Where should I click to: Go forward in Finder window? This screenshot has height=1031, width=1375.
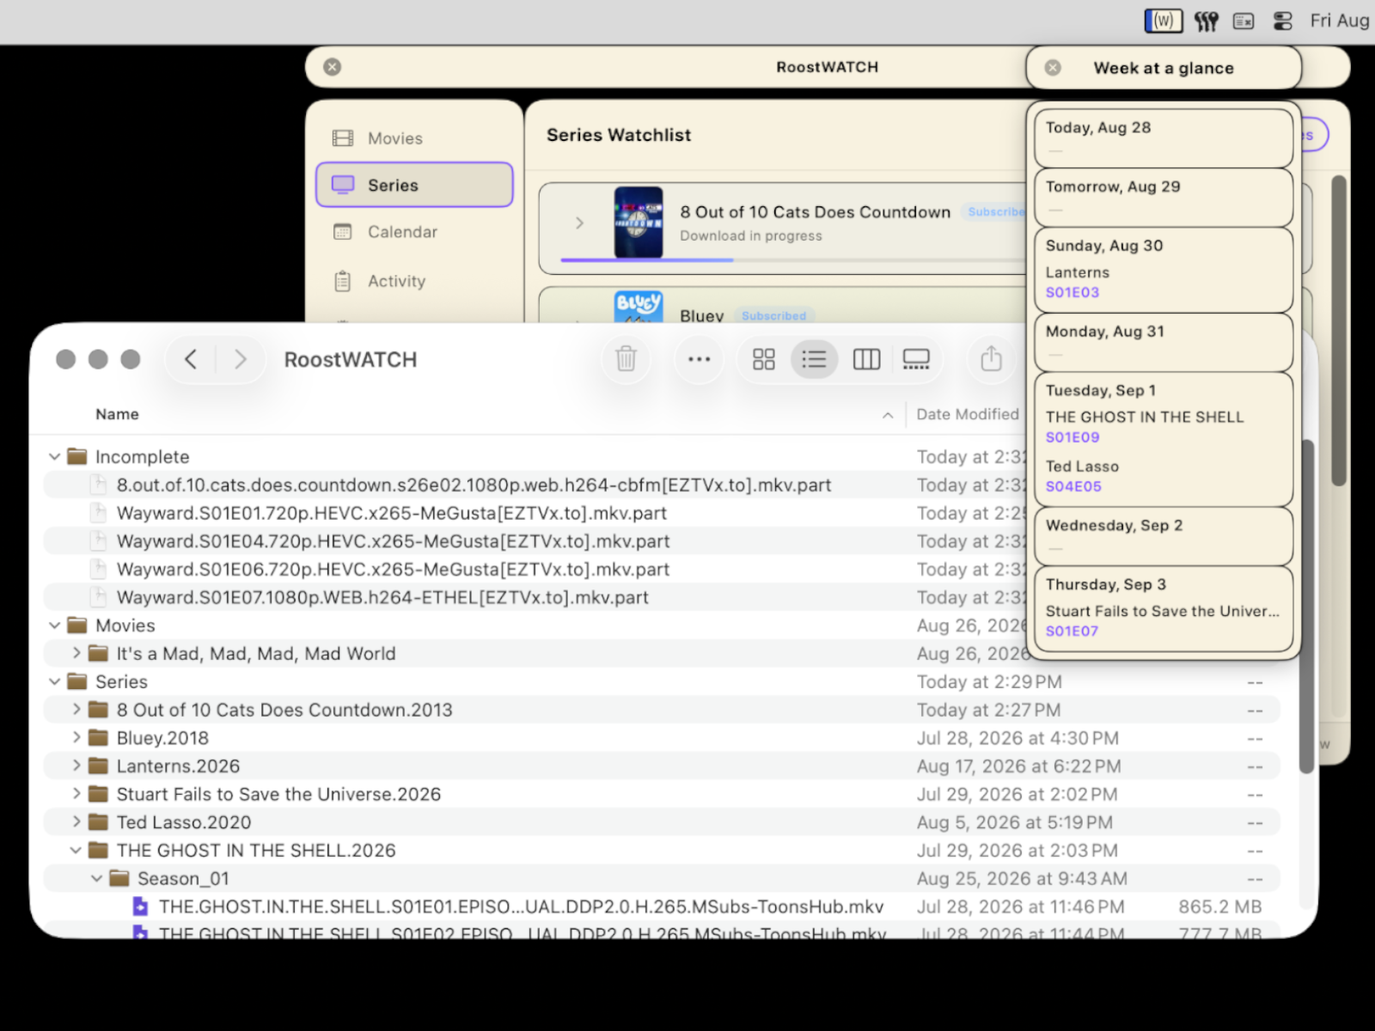241,359
